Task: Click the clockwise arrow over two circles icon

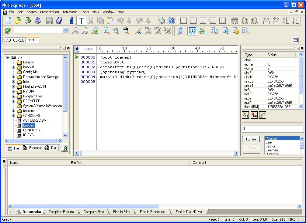Action: tap(245, 21)
